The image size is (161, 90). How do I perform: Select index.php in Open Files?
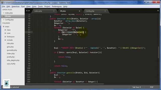pyautogui.click(x=9, y=13)
